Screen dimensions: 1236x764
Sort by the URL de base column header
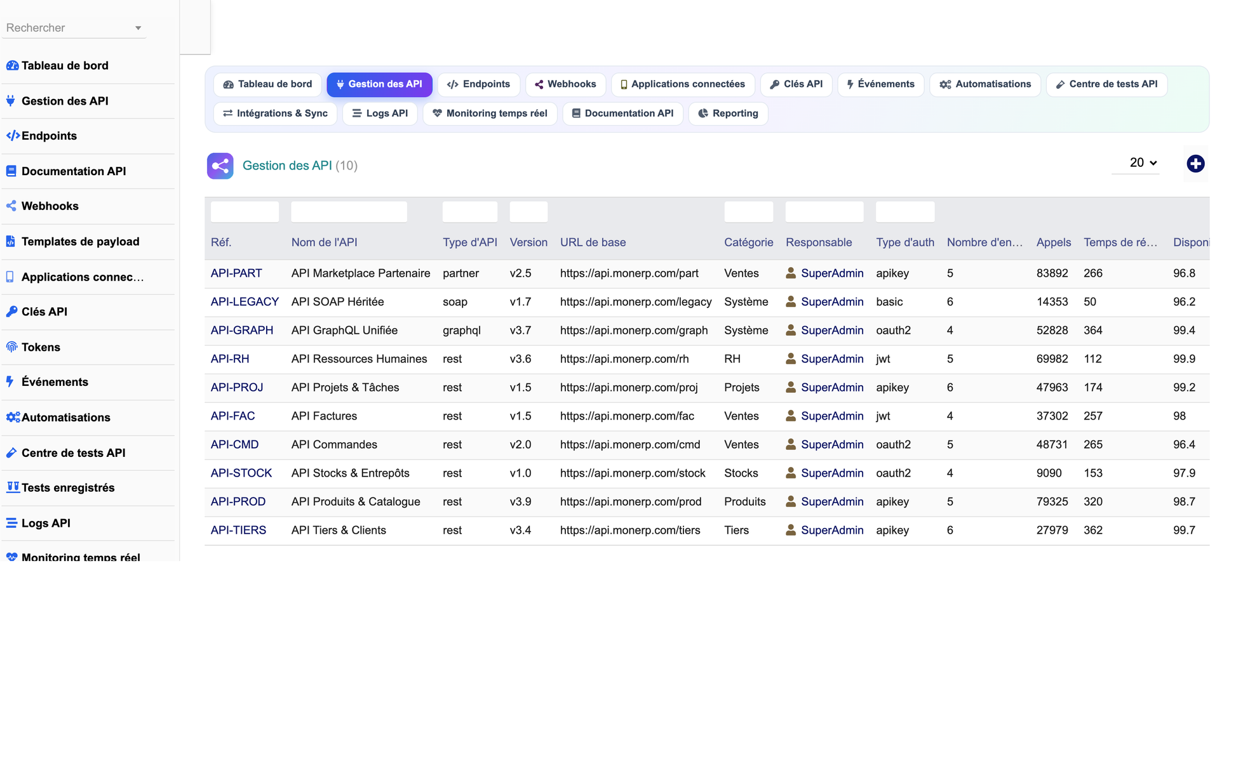(593, 242)
